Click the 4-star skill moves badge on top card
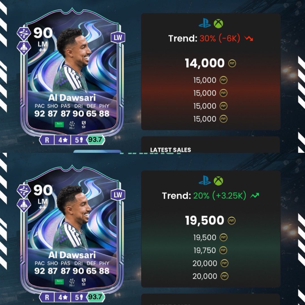This screenshot has width=305, height=305. point(63,140)
